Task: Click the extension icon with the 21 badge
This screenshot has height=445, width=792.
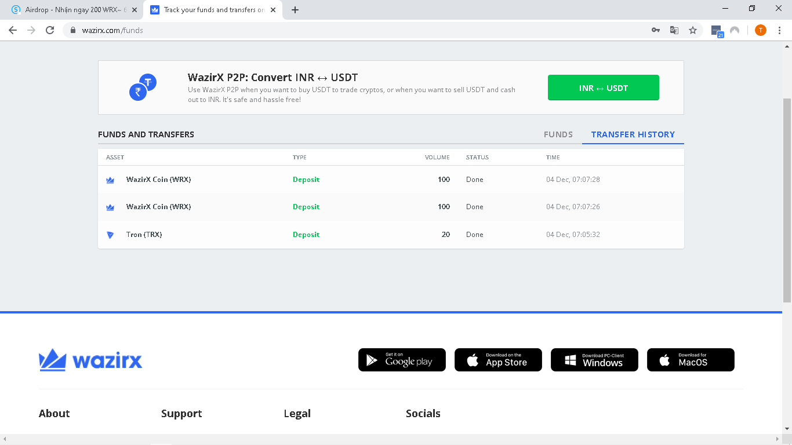Action: pyautogui.click(x=717, y=31)
